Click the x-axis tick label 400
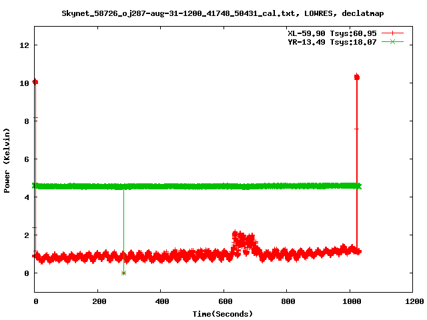This screenshot has width=427, height=320. 162,301
